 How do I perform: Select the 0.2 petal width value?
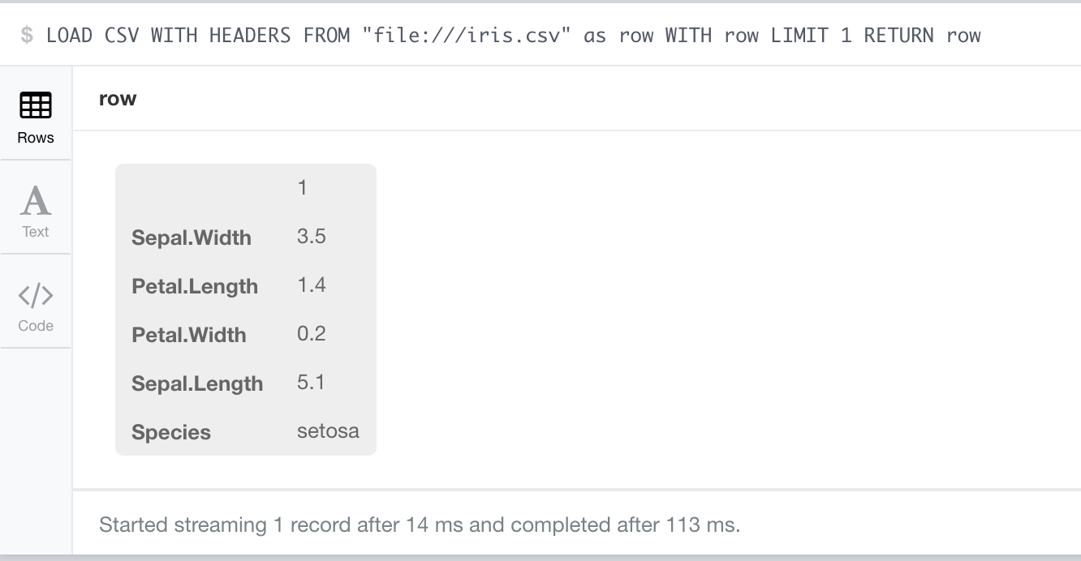[x=312, y=334]
